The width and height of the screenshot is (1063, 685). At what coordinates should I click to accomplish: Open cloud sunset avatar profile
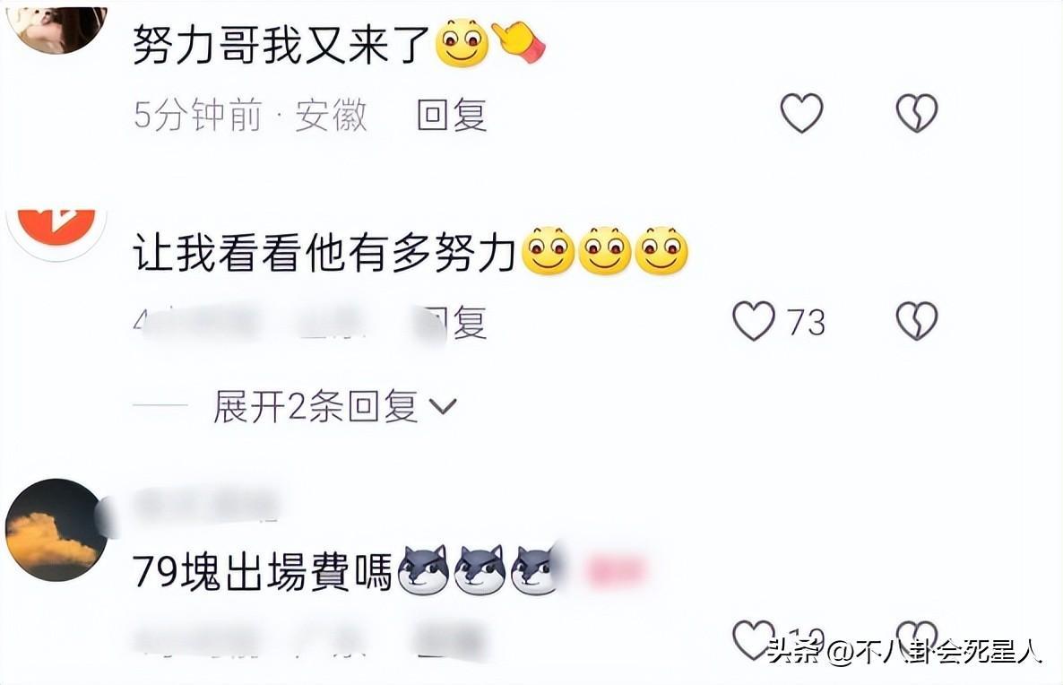(x=57, y=530)
